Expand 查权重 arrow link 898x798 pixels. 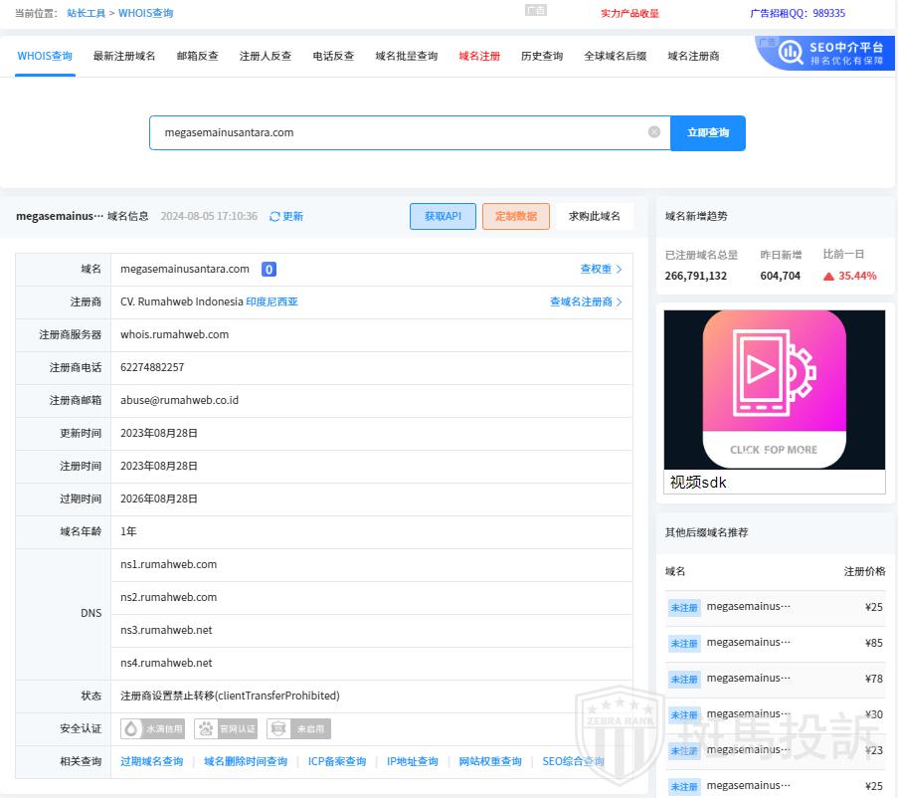(x=601, y=269)
